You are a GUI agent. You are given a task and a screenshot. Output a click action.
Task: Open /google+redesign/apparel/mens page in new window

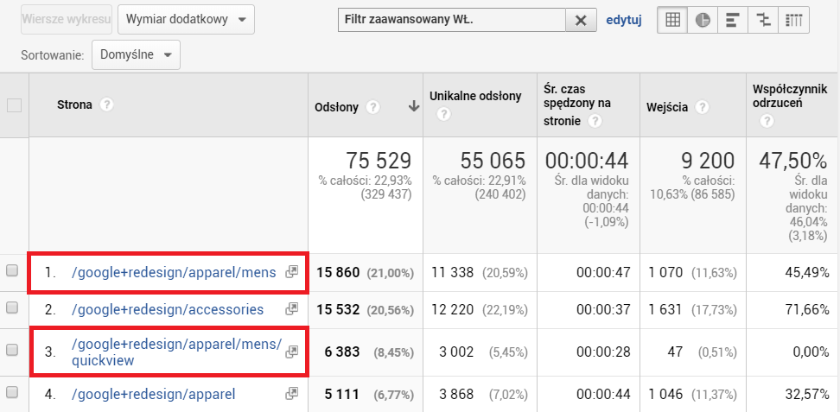tap(292, 272)
